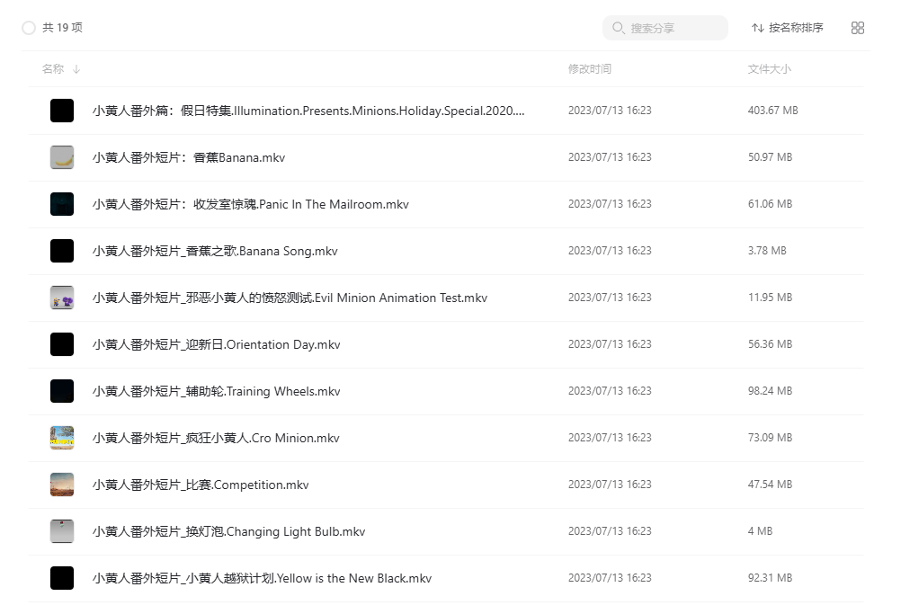
Task: Open Orientation Day.mkv file name
Action: (x=216, y=344)
